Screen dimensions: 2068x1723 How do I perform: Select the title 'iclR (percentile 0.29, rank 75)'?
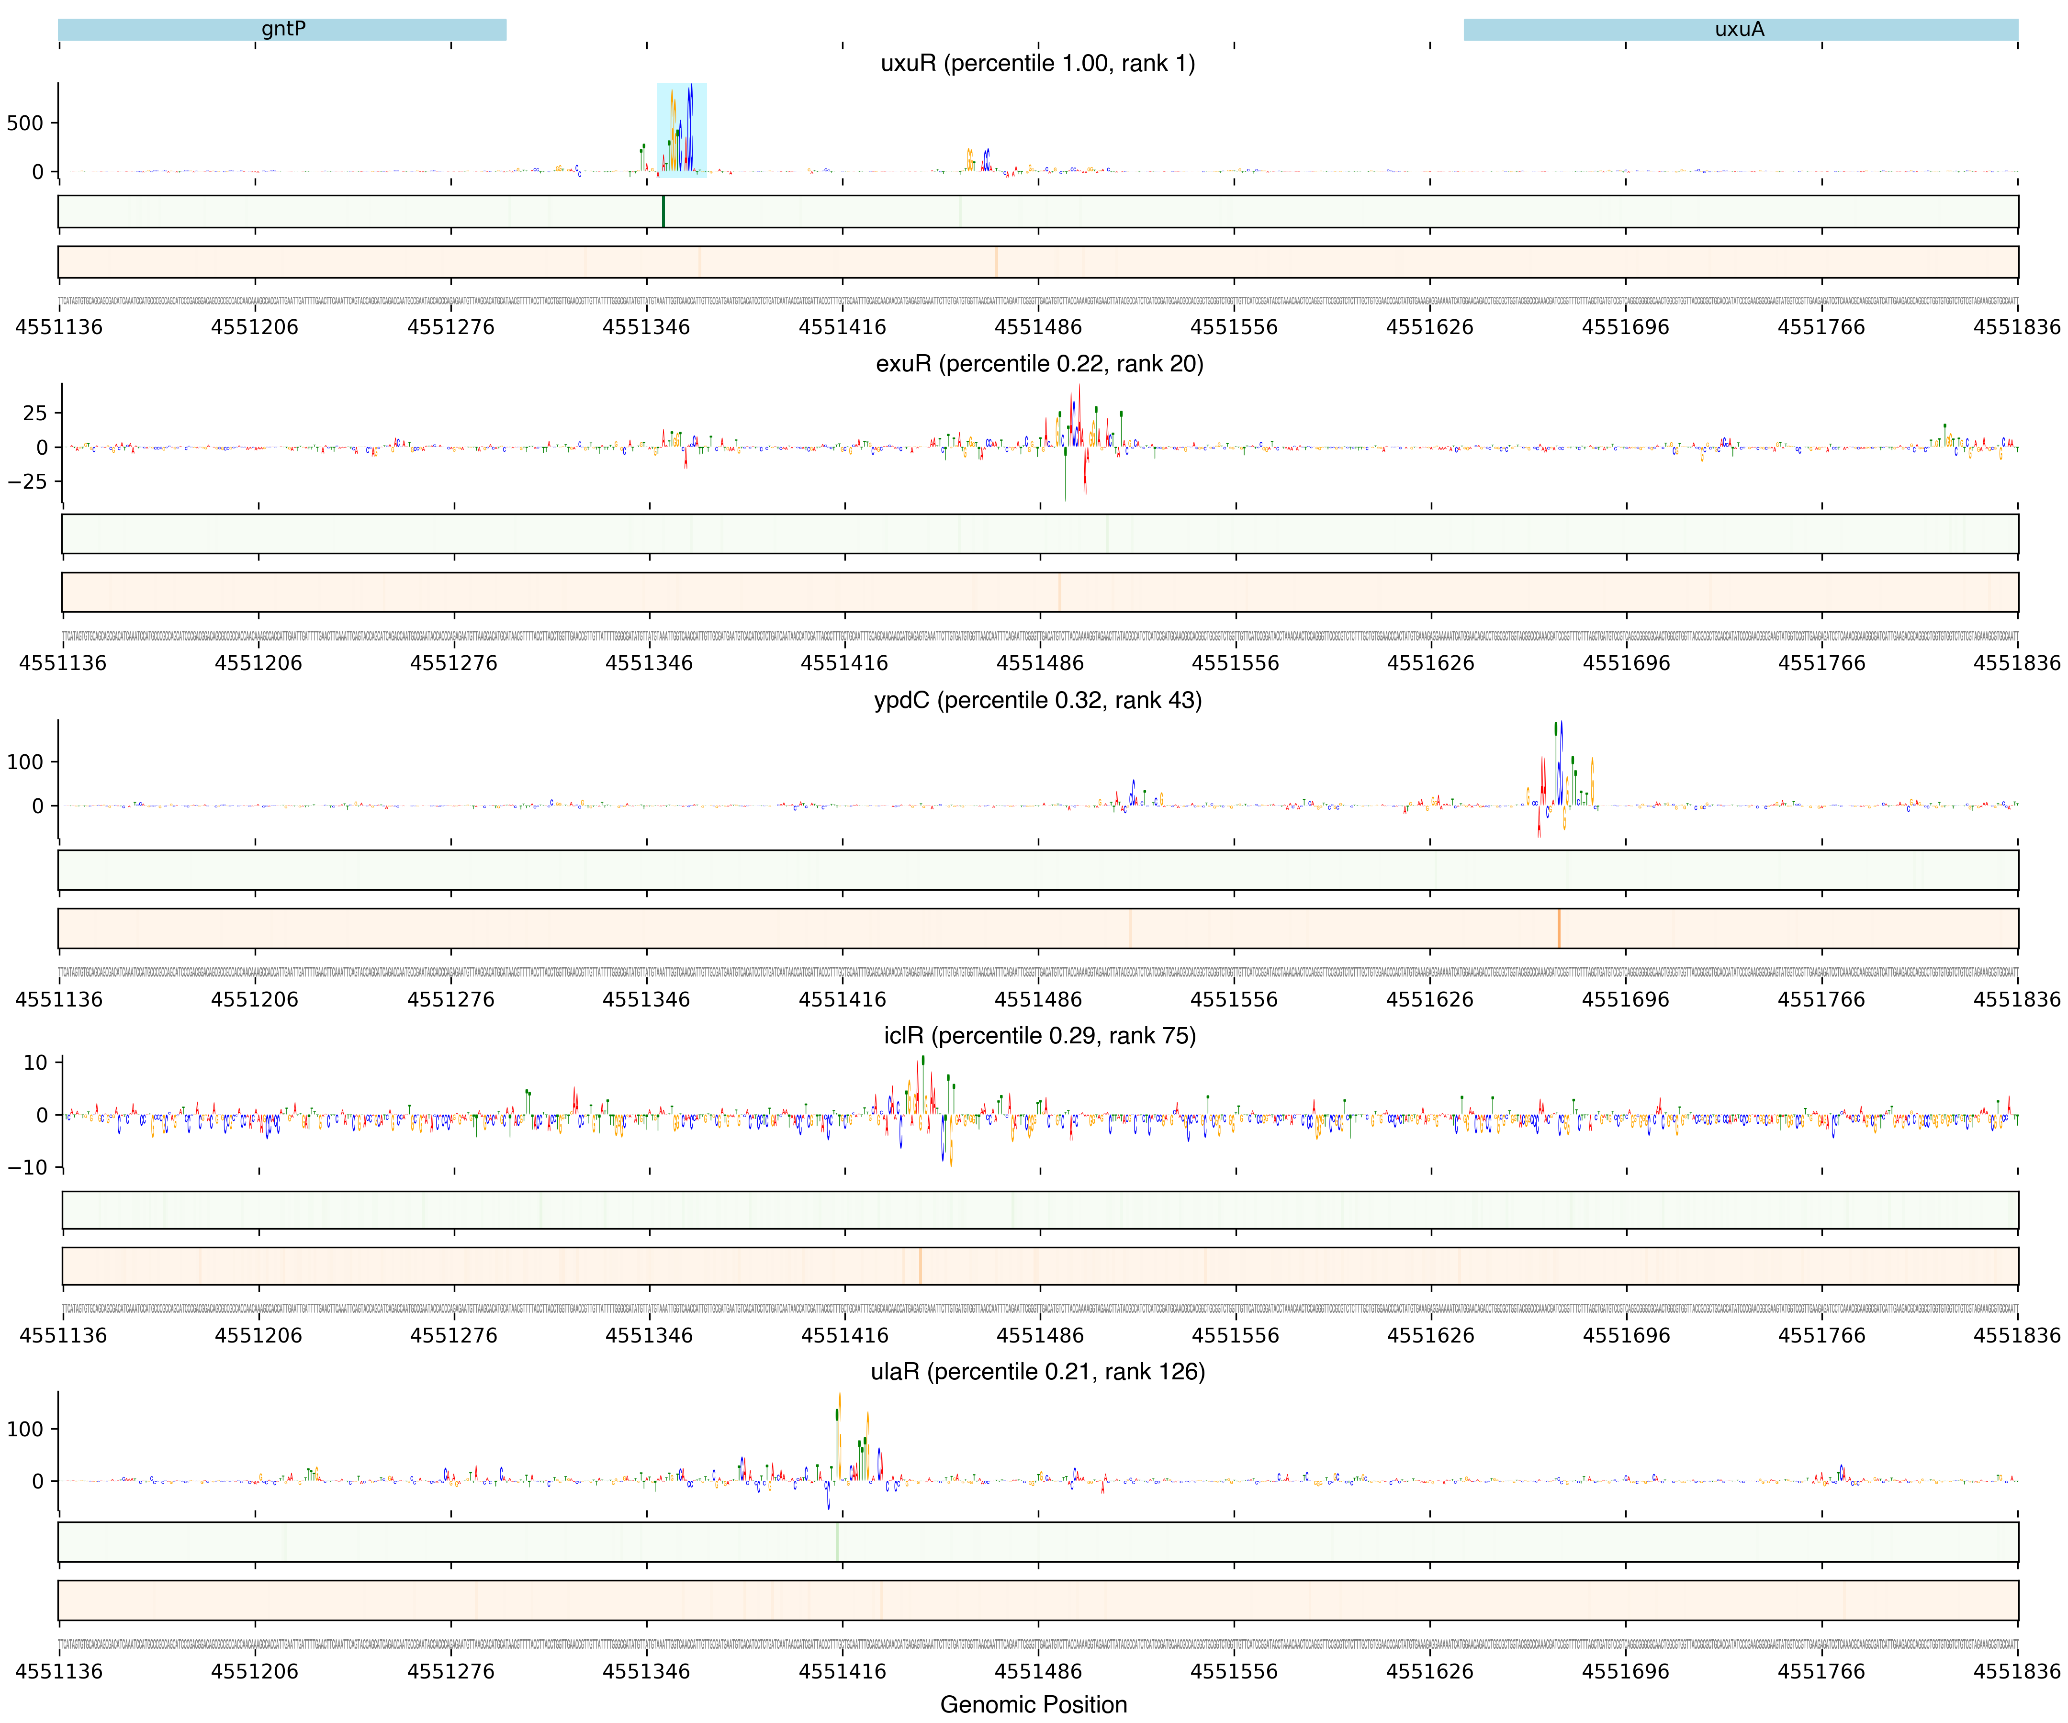[1040, 1036]
